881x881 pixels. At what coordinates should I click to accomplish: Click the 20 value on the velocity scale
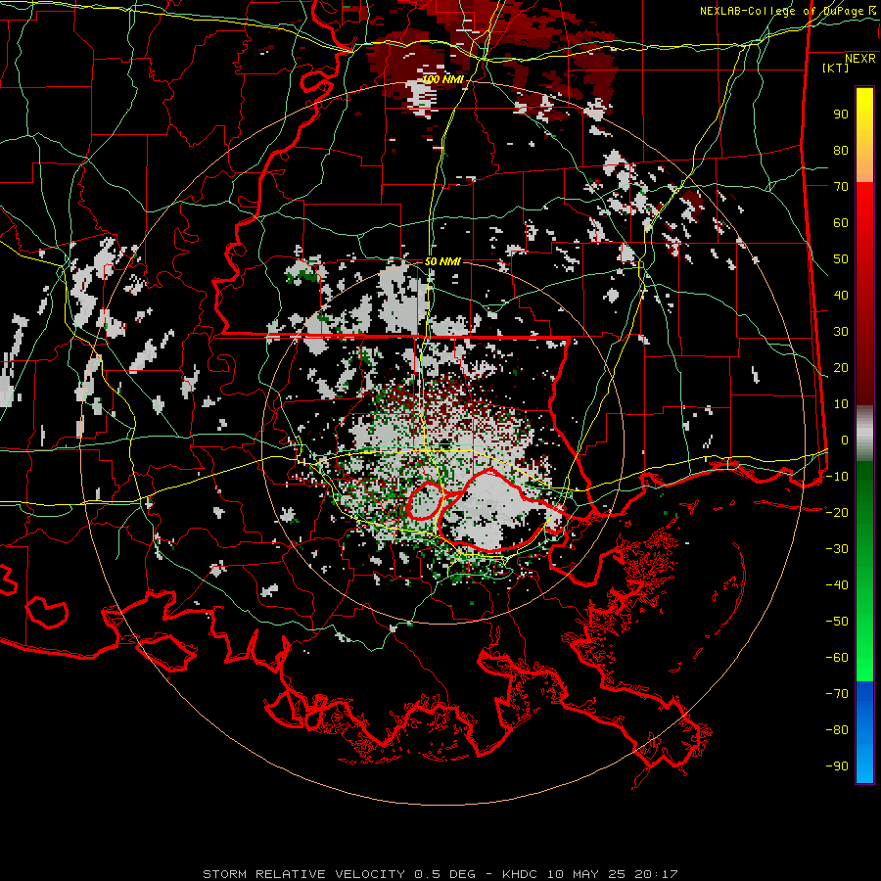(841, 368)
